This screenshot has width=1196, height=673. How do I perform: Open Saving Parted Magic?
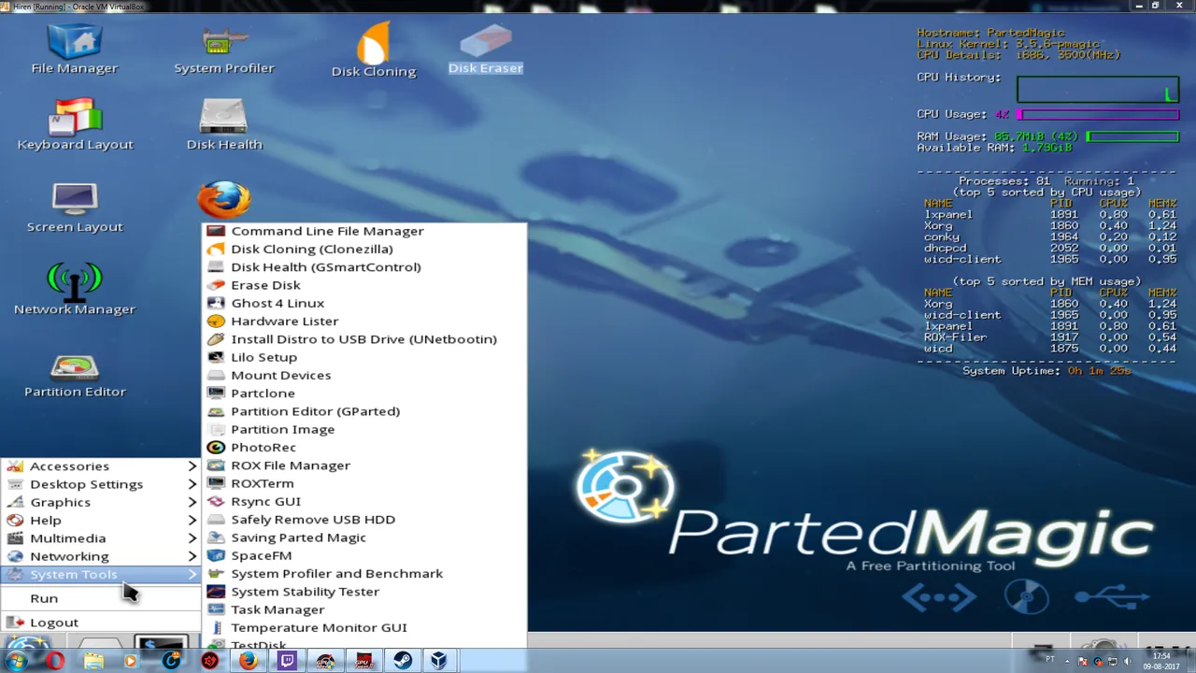[364, 537]
